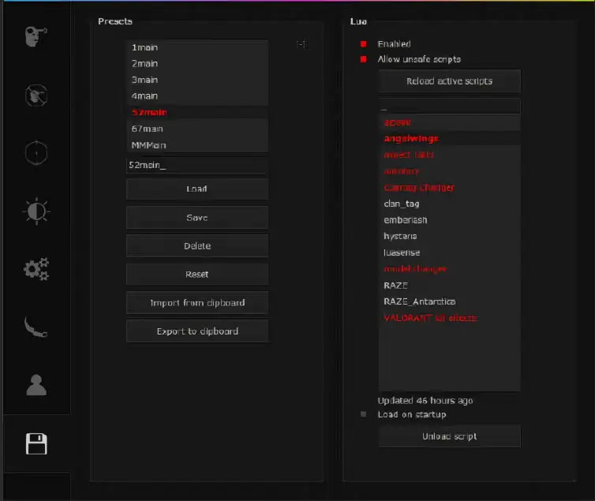Select the luasense script
The image size is (595, 501).
tap(449, 252)
